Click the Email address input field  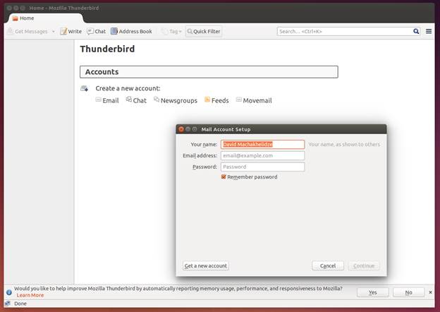[262, 155]
